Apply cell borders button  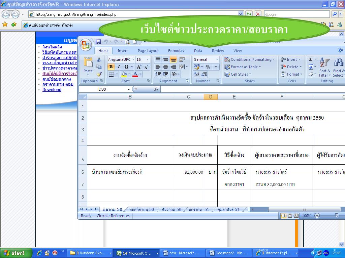111,74
